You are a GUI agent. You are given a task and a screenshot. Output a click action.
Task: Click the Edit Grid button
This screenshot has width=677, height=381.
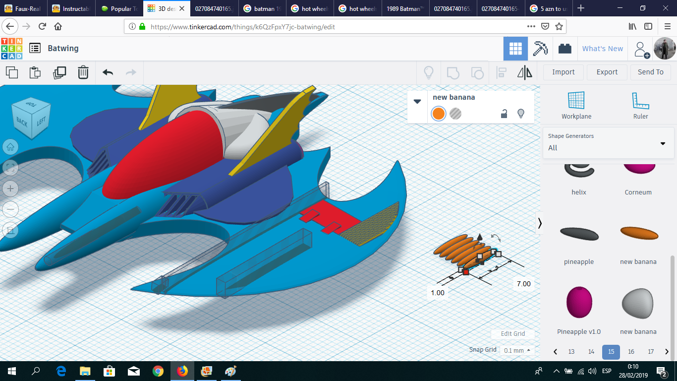tap(512, 333)
